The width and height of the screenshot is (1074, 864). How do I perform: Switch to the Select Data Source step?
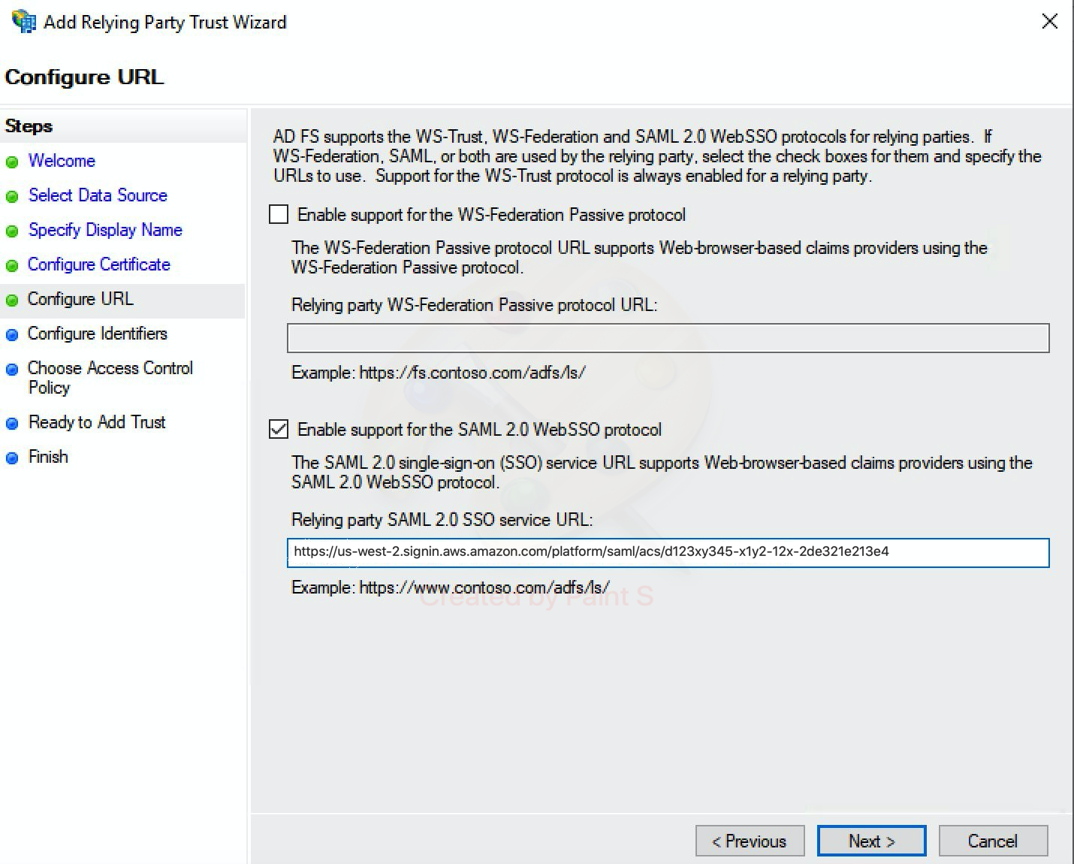[98, 195]
